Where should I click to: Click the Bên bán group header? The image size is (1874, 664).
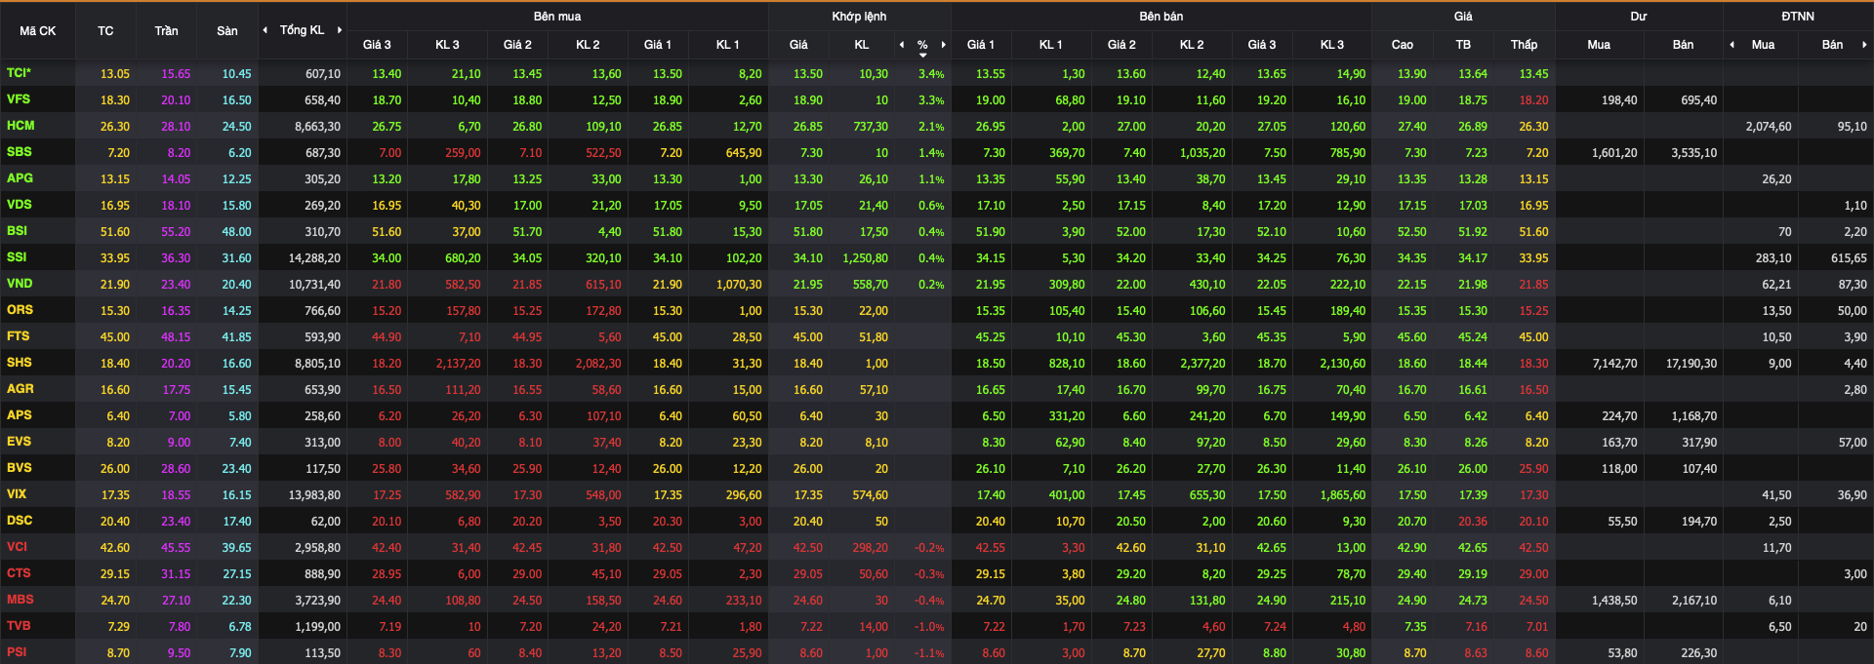1161,17
